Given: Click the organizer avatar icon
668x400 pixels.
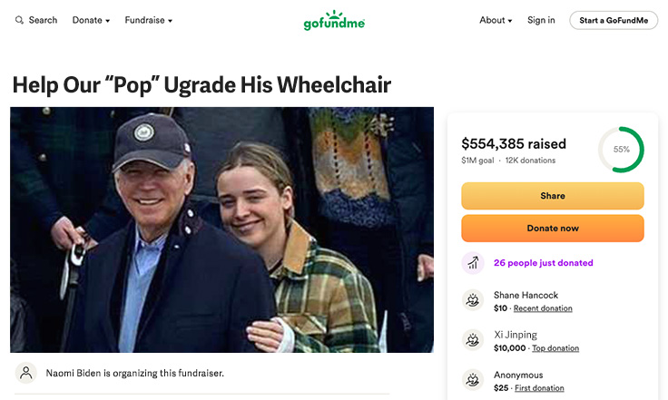Looking at the screenshot, I should pyautogui.click(x=26, y=373).
